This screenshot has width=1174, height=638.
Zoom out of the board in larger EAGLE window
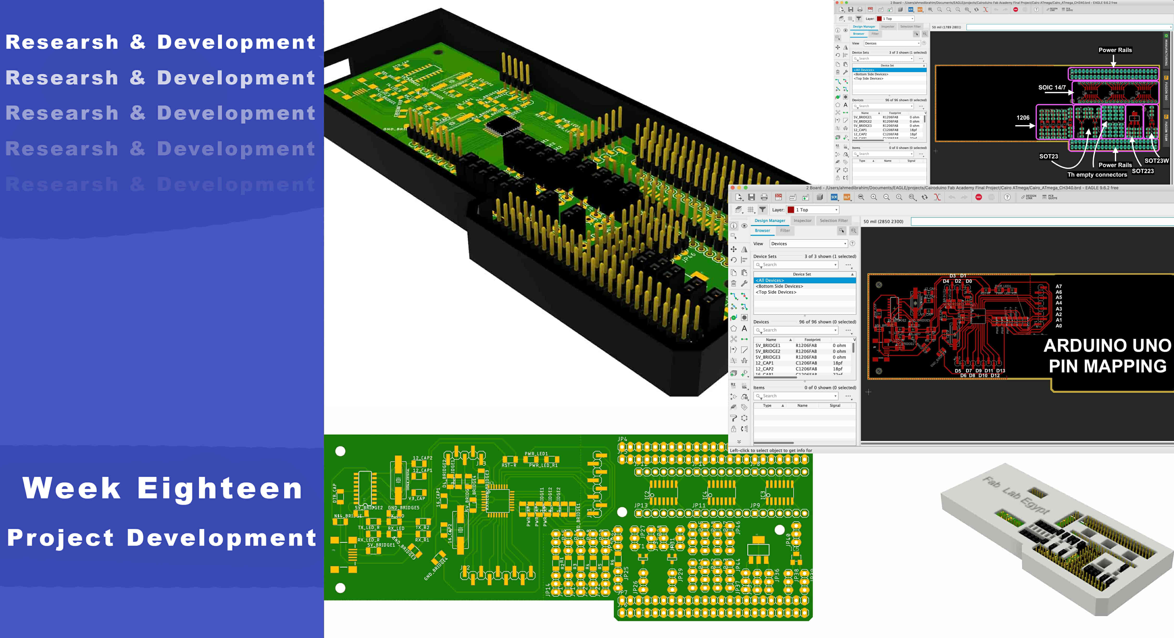pos(886,197)
